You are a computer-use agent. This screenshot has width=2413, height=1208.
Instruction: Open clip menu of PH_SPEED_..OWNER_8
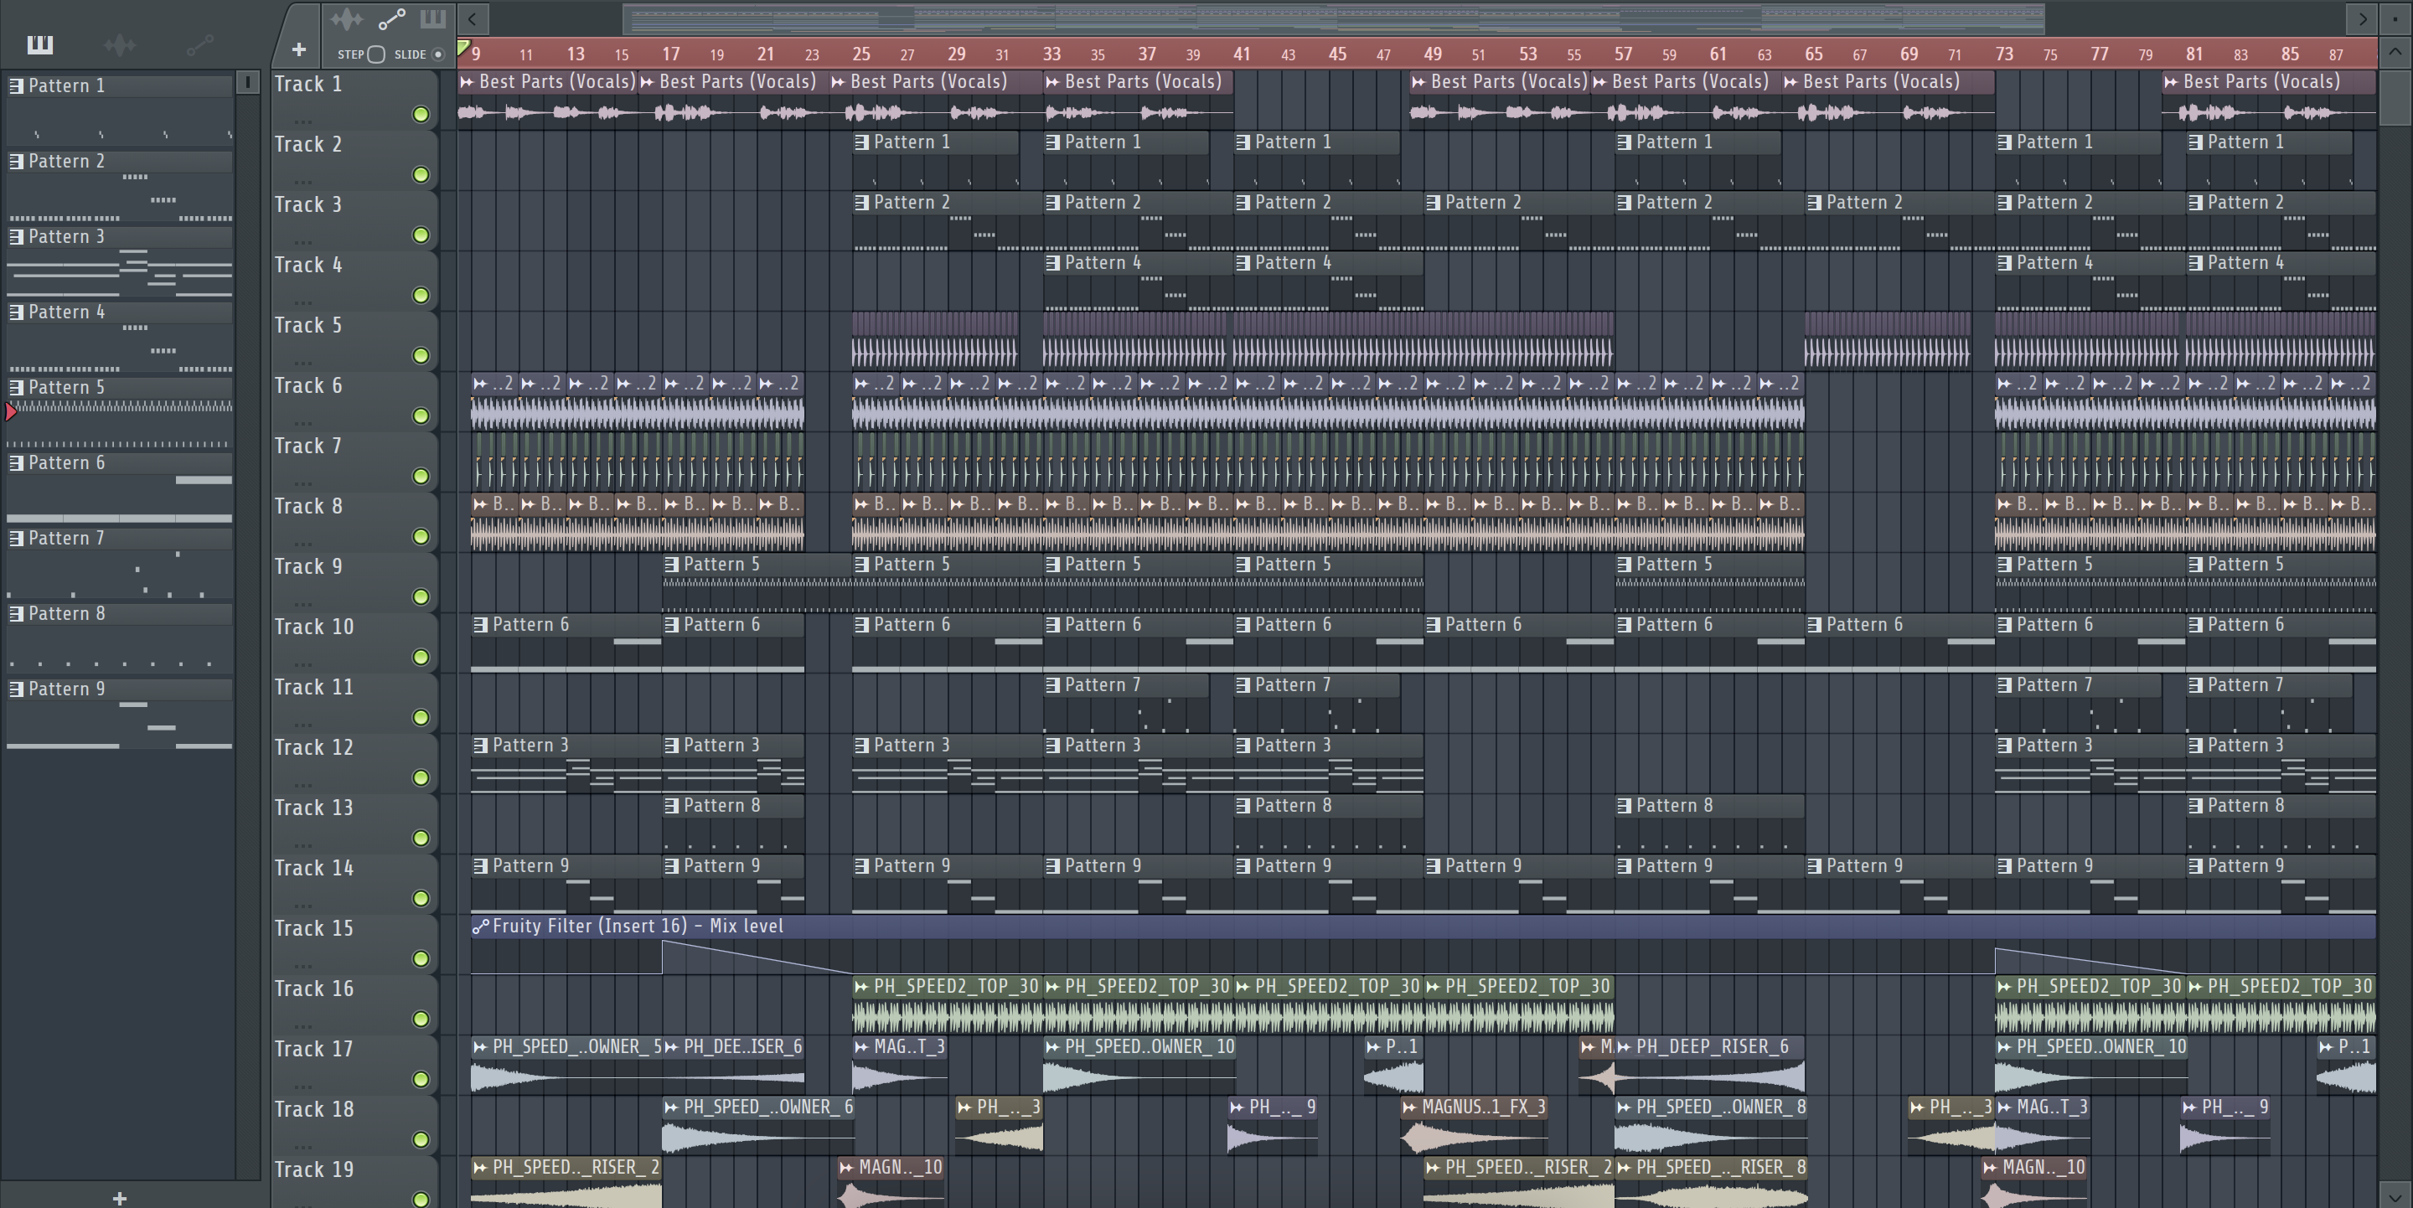click(1625, 1107)
